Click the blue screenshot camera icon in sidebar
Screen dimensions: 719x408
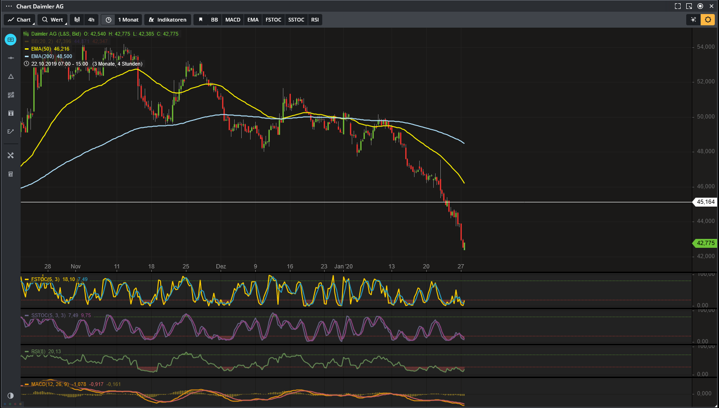(x=10, y=40)
